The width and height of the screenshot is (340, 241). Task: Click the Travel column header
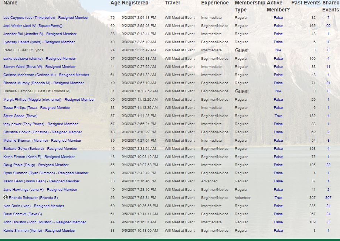pos(172,3)
